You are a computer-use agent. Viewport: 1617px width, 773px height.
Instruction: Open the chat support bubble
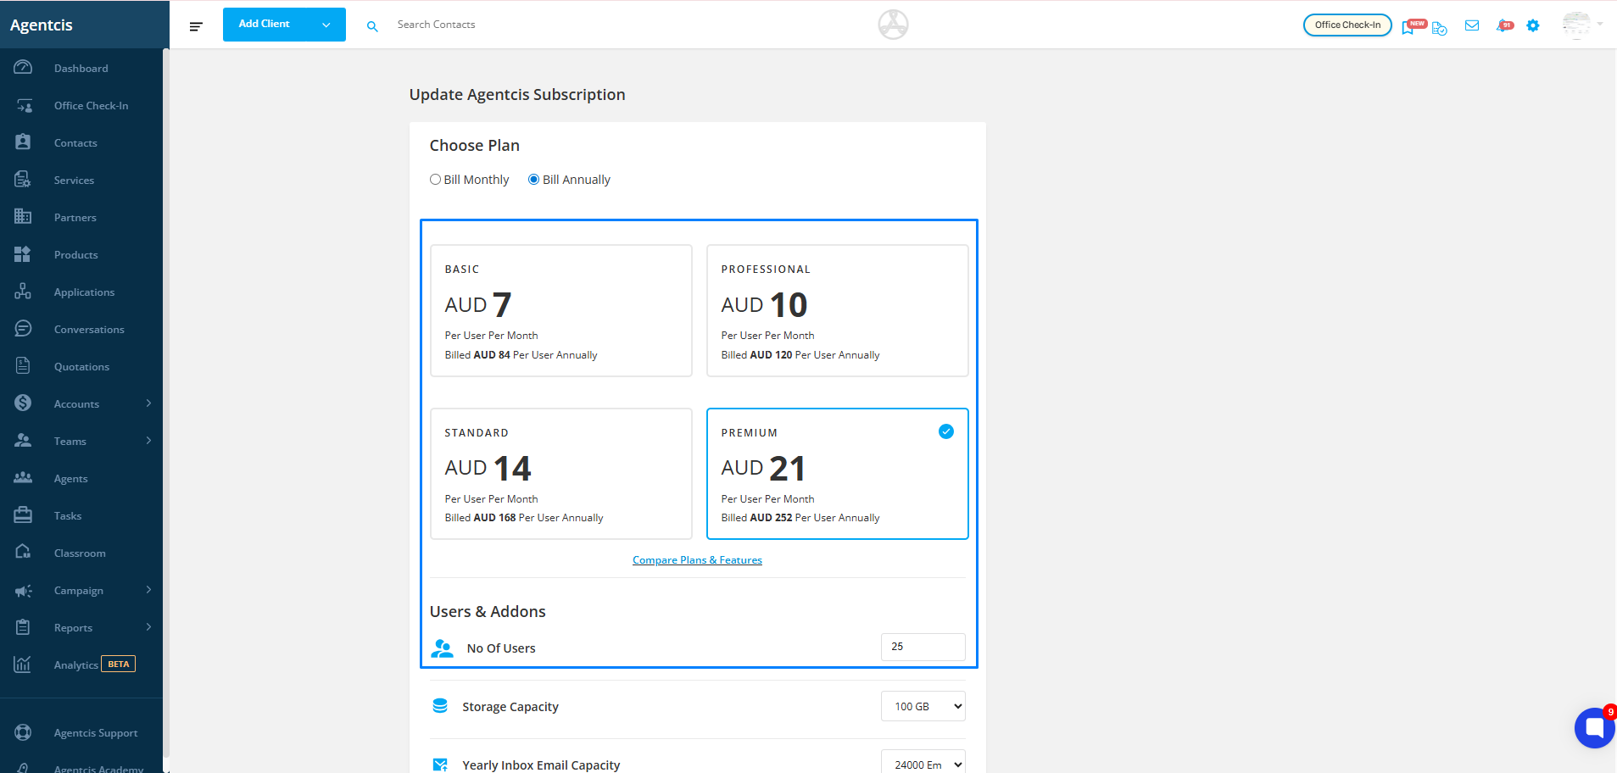pyautogui.click(x=1594, y=727)
